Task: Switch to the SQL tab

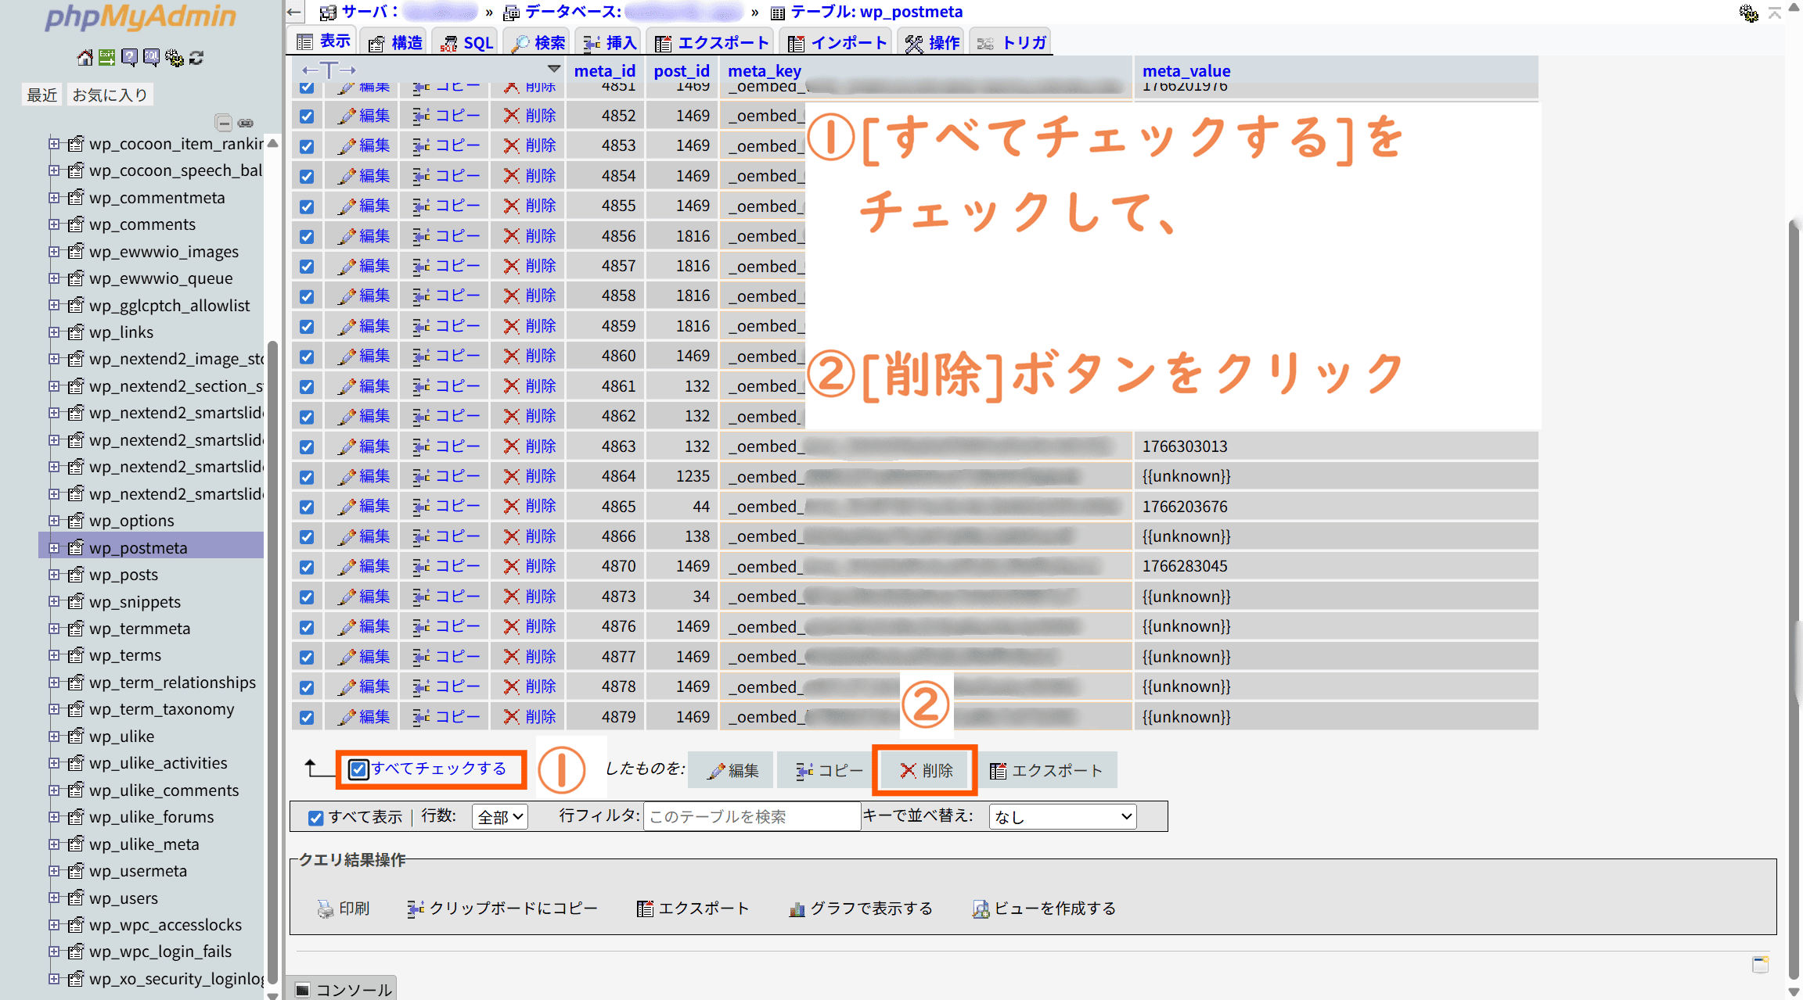Action: click(x=468, y=43)
